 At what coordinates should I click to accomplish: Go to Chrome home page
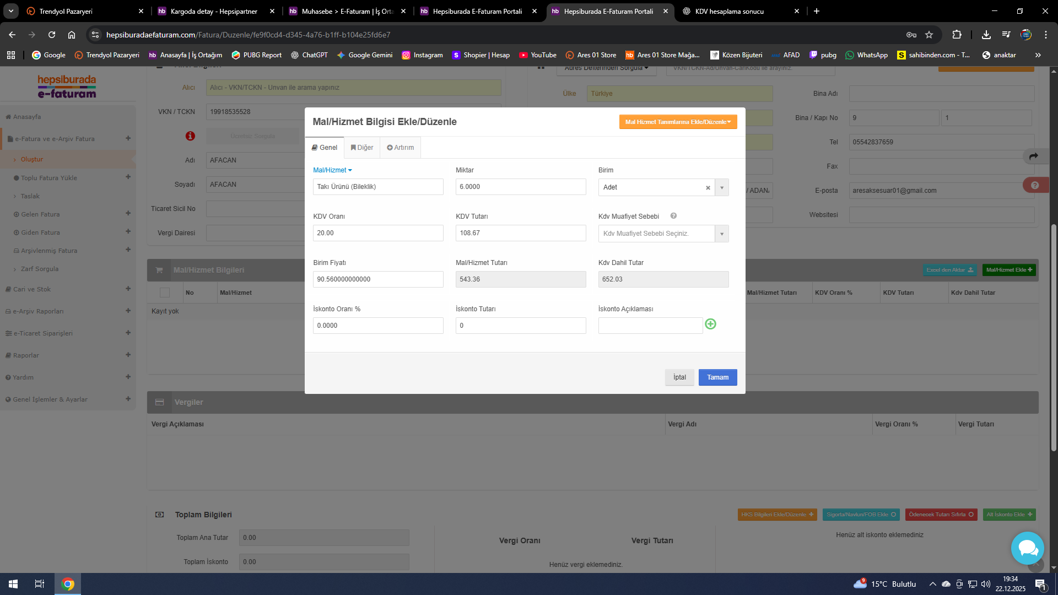pos(72,35)
